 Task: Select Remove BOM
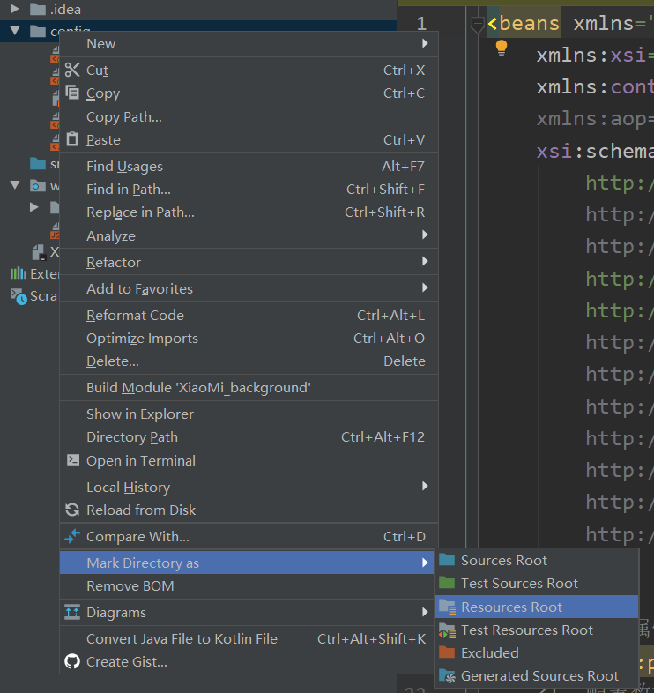pos(247,585)
